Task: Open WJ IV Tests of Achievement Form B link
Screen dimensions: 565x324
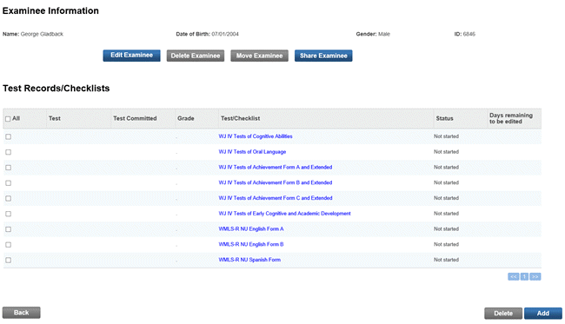Action: tap(276, 182)
